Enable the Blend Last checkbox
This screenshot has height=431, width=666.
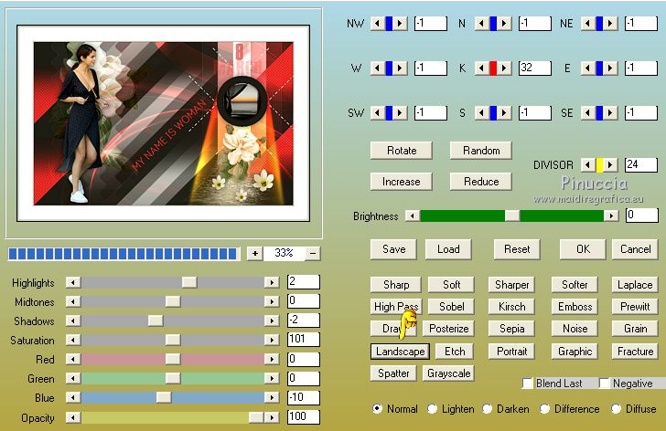click(x=528, y=384)
